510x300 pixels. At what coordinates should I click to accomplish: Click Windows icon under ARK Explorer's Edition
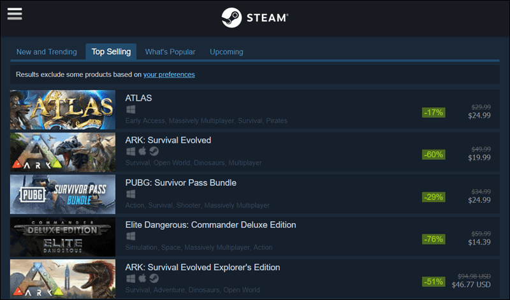click(x=131, y=278)
